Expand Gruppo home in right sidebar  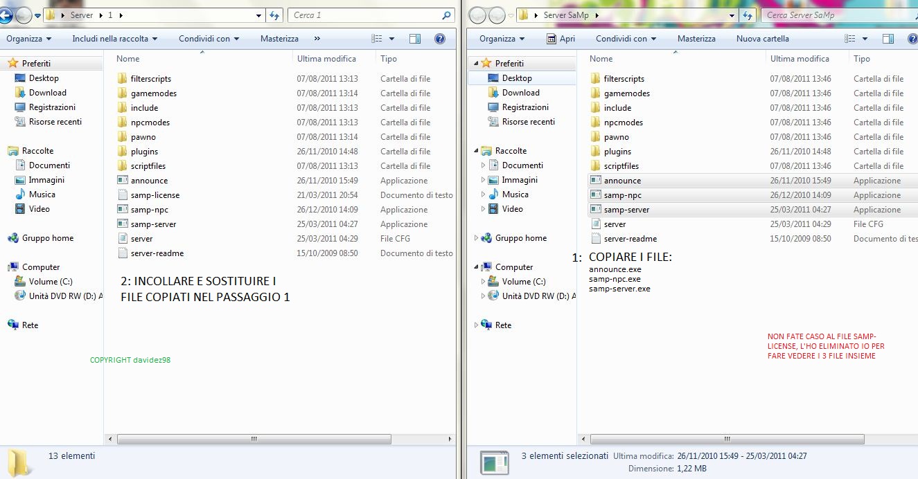click(x=476, y=238)
